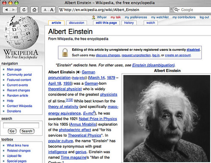This screenshot has width=211, height=163.
Task: Open the photoelectric effect link
Action: pyautogui.click(x=75, y=130)
